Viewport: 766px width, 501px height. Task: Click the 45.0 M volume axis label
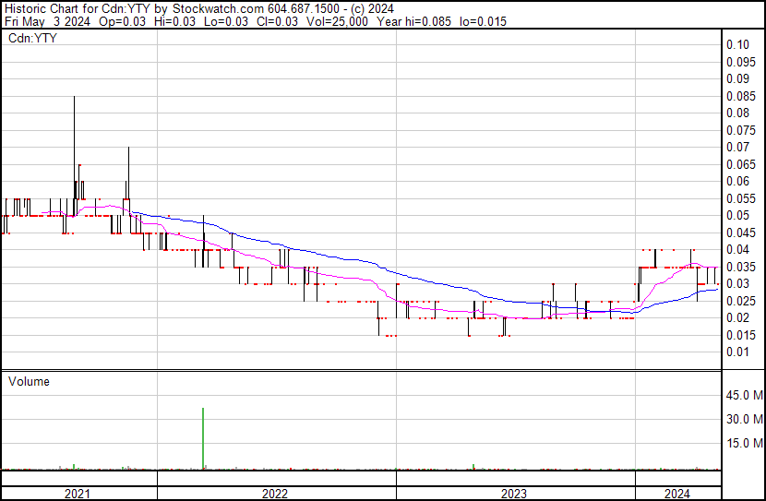coord(744,396)
